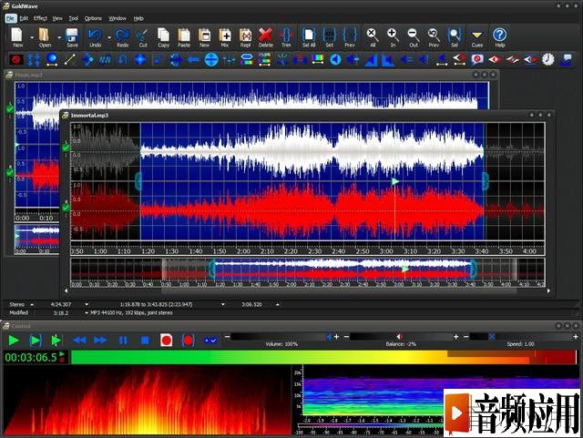Click the Sel All icon

point(309,37)
